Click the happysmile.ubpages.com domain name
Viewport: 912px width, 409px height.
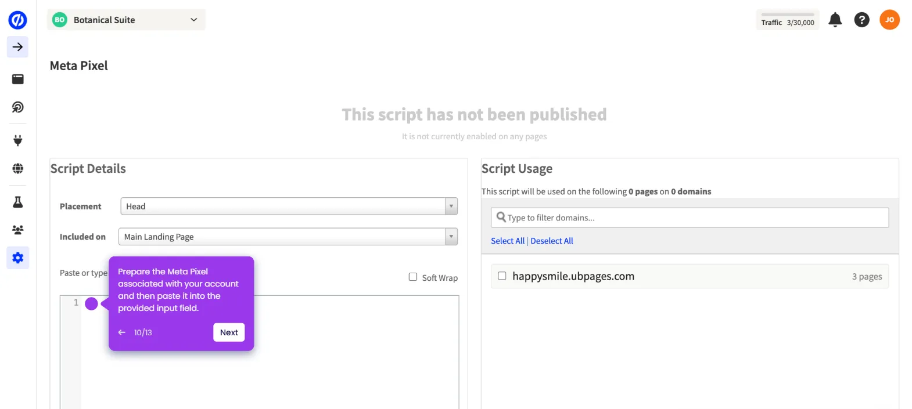tap(573, 276)
